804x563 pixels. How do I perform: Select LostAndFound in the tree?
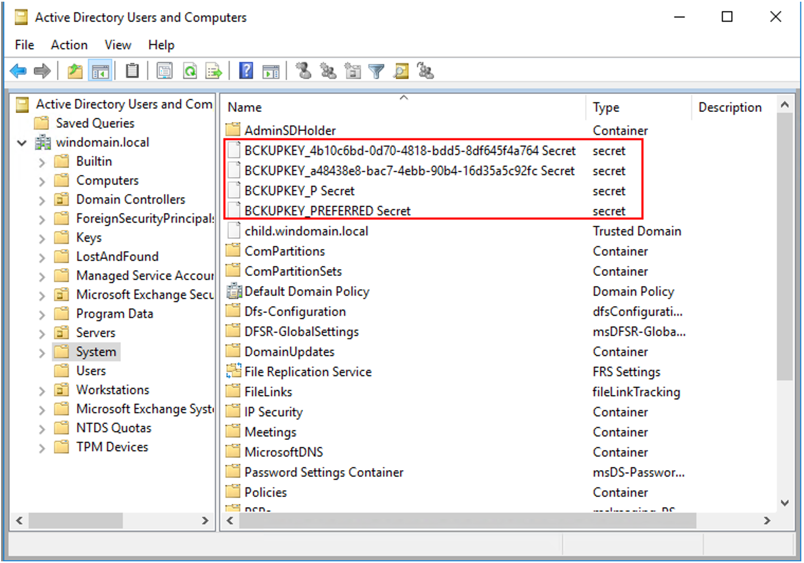point(117,256)
